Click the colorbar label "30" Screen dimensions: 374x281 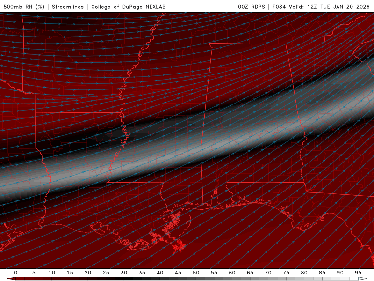click(x=124, y=273)
